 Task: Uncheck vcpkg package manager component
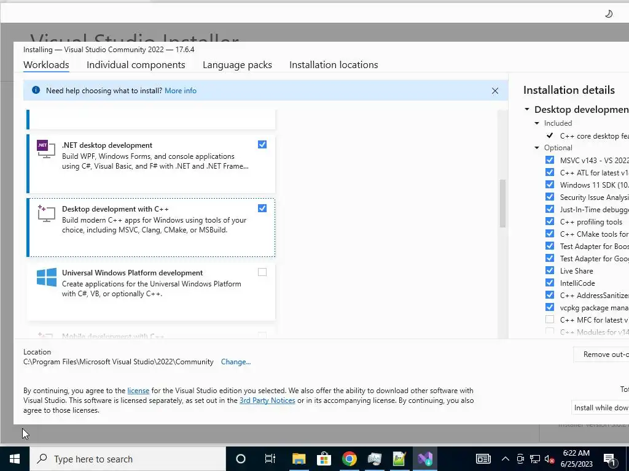click(550, 307)
